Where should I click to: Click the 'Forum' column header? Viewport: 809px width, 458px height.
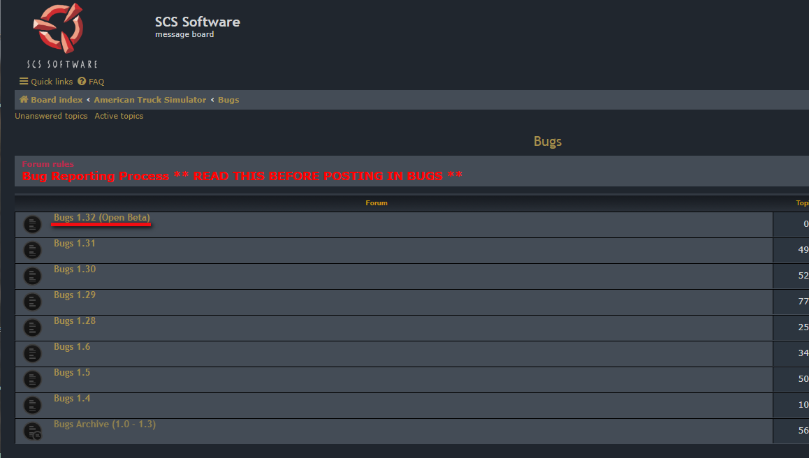[x=377, y=203]
